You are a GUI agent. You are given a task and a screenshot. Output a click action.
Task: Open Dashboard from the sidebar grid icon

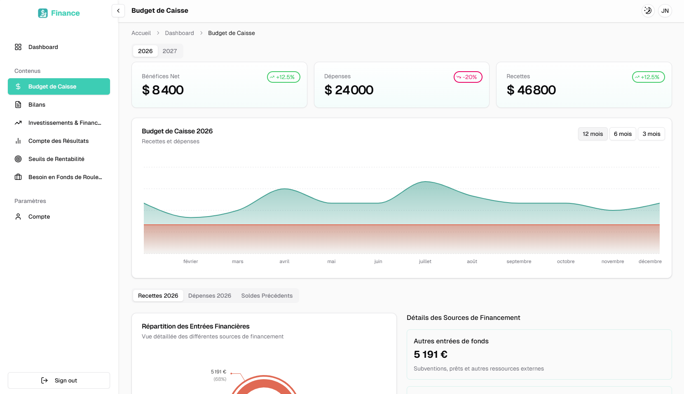pos(18,47)
